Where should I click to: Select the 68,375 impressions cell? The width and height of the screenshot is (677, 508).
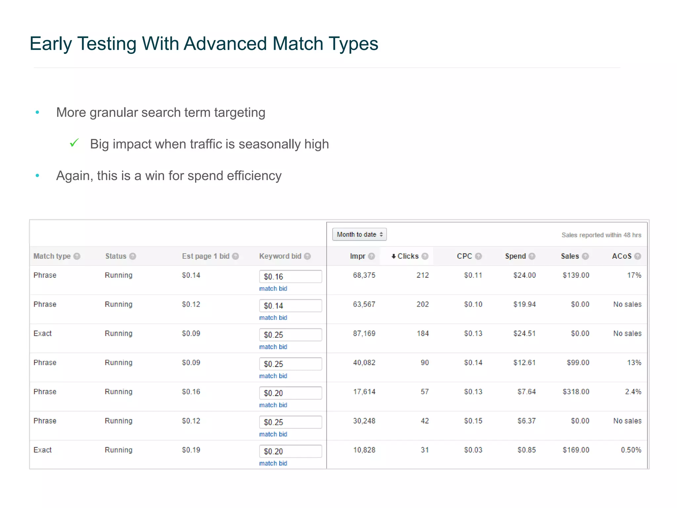364,275
